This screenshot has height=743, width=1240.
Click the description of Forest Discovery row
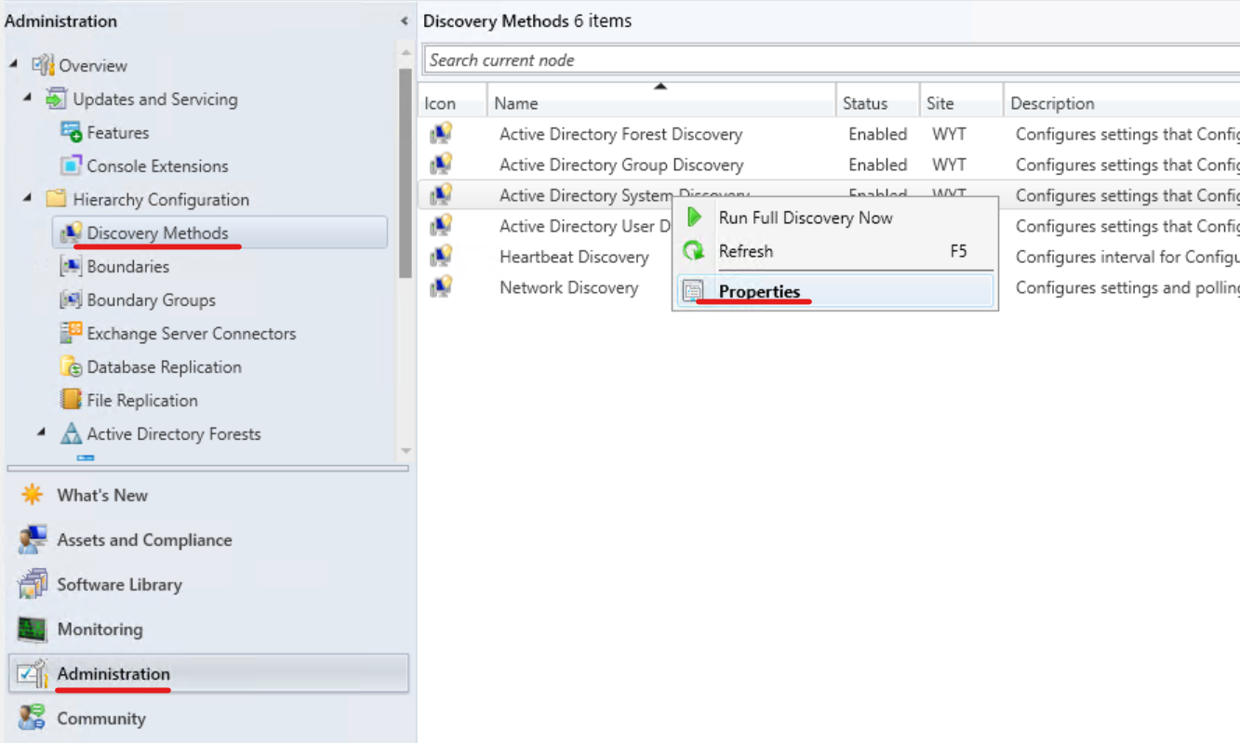1127,134
